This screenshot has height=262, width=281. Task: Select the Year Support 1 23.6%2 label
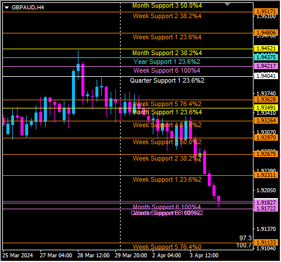point(167,62)
